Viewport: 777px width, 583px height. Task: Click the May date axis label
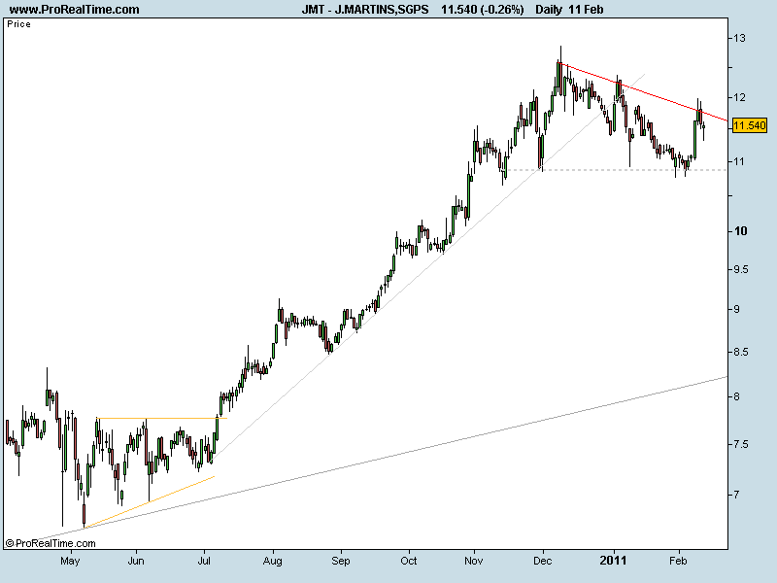[x=70, y=562]
